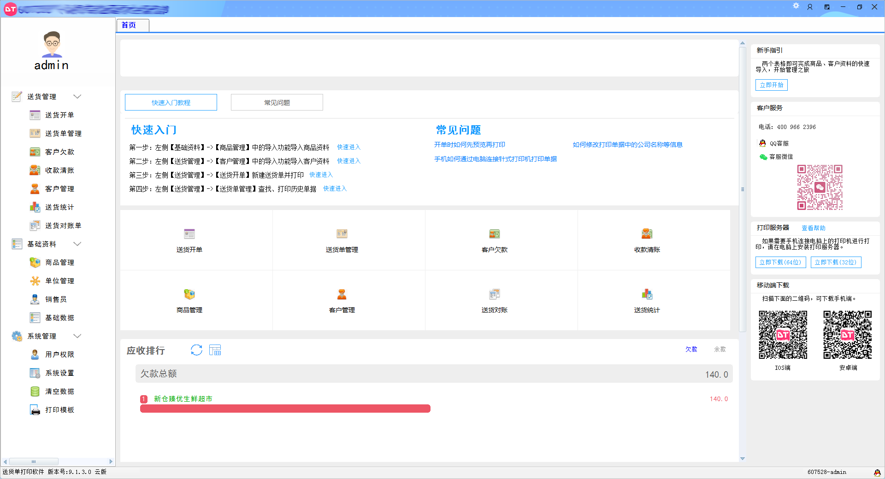
Task: Open FAQ 开单时如何先预览再打印
Action: (470, 145)
